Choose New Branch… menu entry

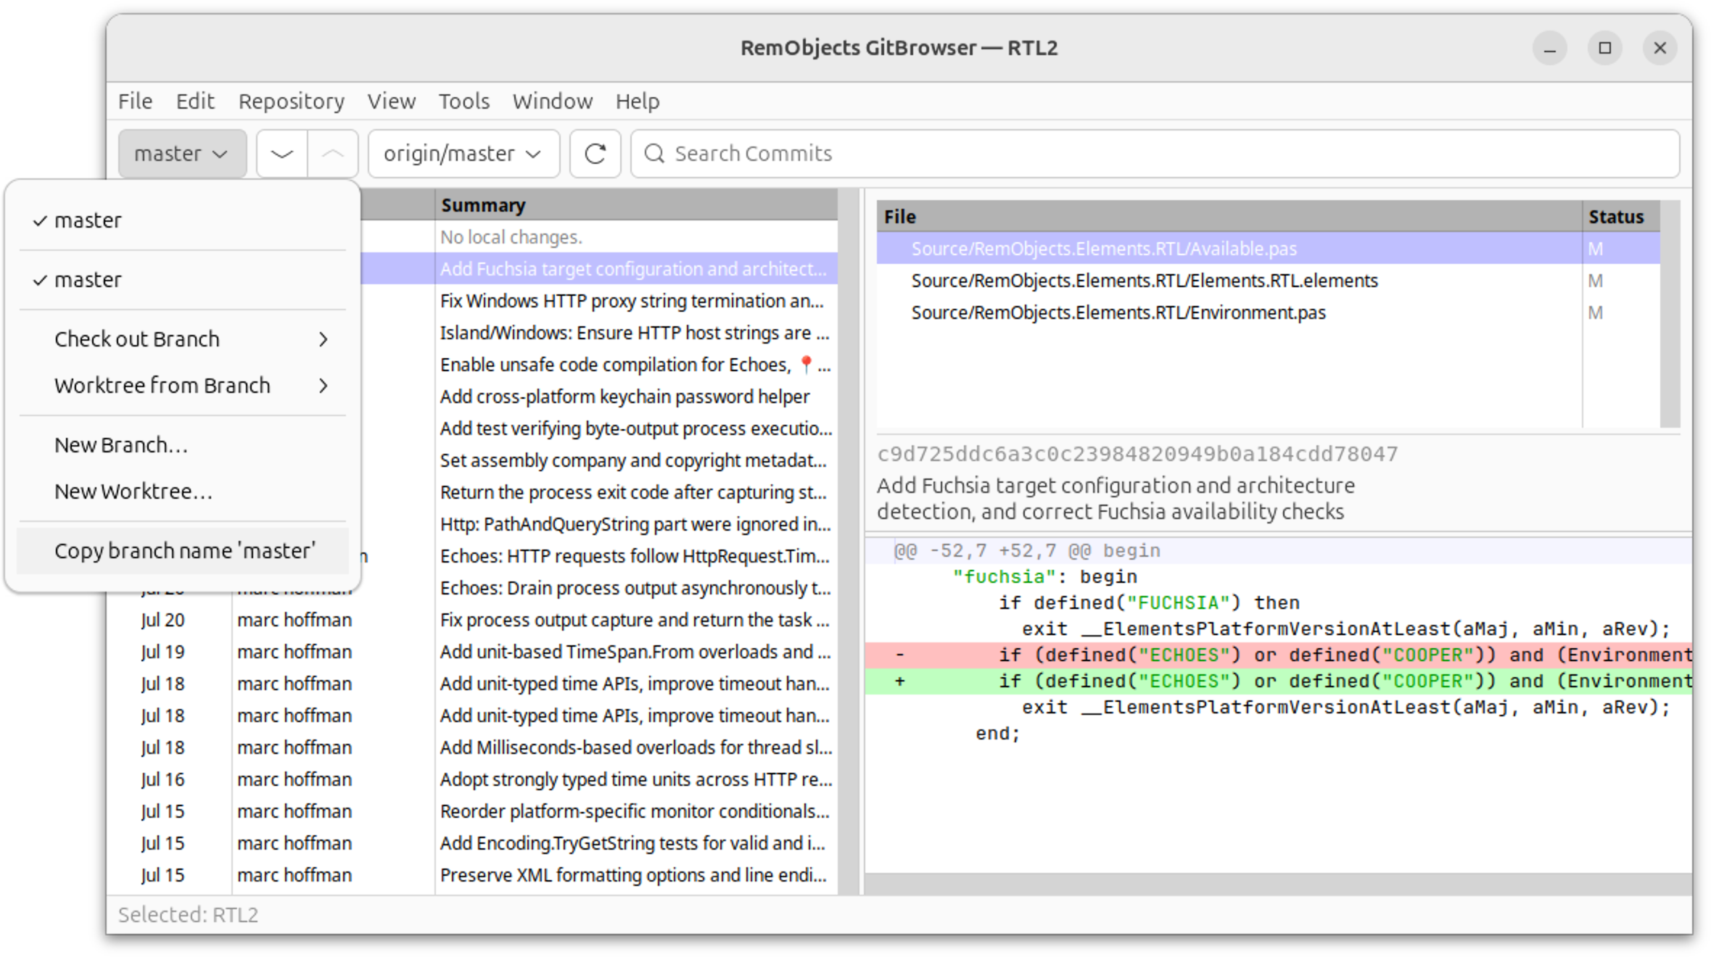tap(182, 445)
